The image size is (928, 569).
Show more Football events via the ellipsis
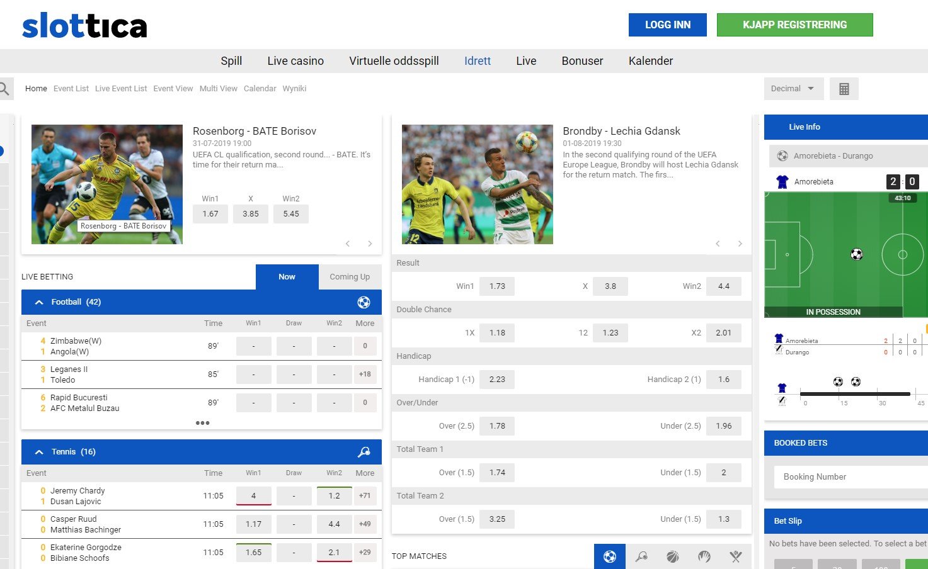pos(202,422)
